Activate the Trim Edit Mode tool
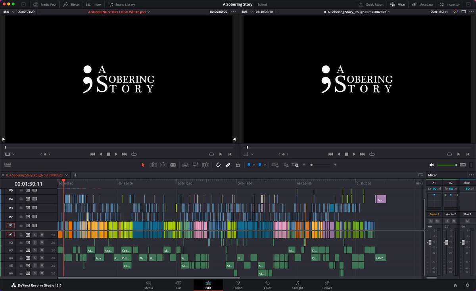Screen dimensions: 476x291 point(153,165)
